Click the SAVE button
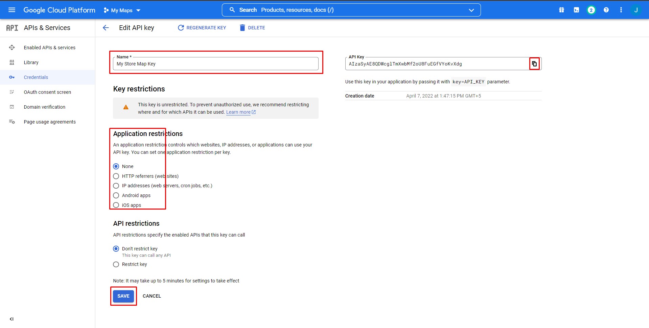Viewport: 649px width, 328px height. 123,296
